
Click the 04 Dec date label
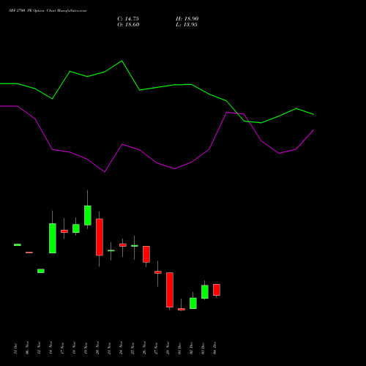click(214, 348)
